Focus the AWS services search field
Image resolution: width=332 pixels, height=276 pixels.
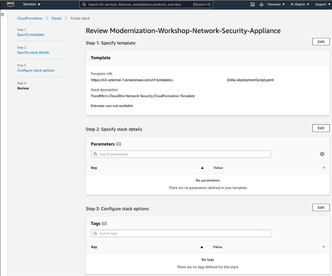(146, 4)
